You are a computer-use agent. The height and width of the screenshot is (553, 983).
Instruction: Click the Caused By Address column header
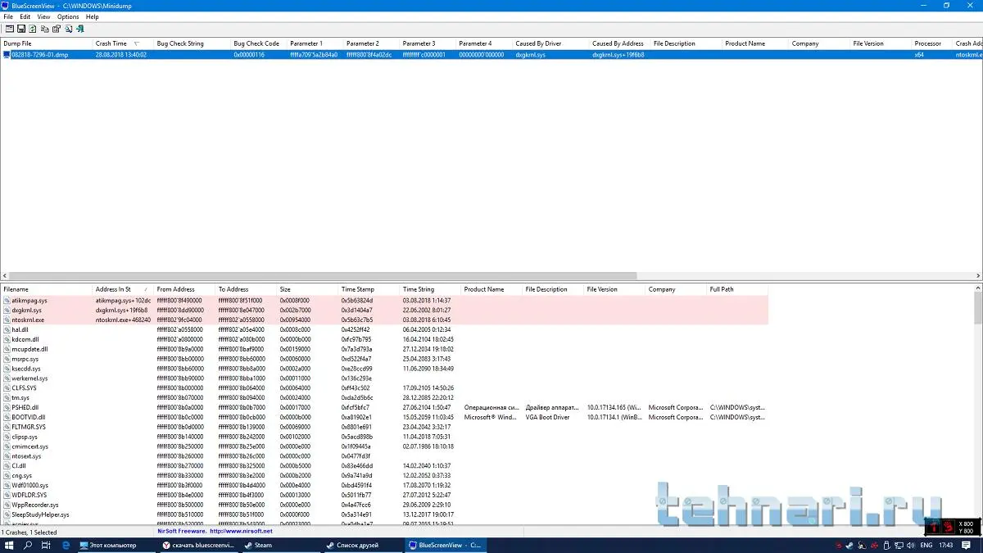pos(619,43)
